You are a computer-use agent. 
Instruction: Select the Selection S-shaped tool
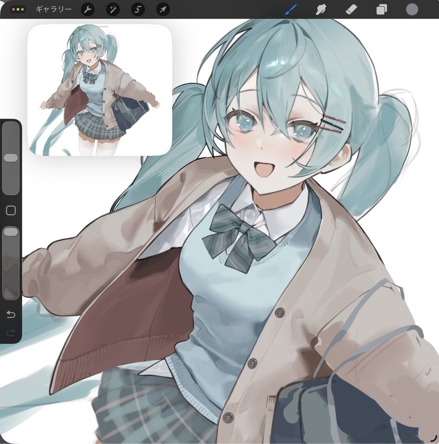[x=138, y=10]
